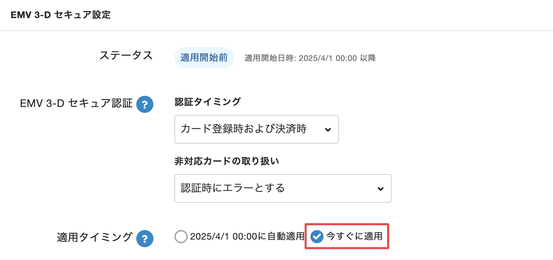Click the EMV 3-D セキュア認証 row label

point(76,103)
